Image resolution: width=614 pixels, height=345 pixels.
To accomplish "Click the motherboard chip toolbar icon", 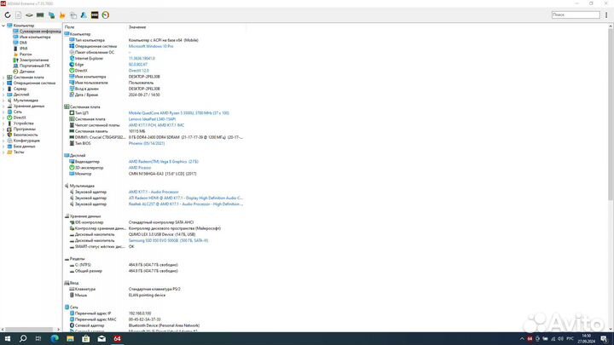I will [29, 14].
